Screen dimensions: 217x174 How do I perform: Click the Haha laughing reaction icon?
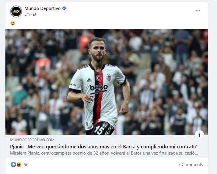pyautogui.click(x=19, y=164)
